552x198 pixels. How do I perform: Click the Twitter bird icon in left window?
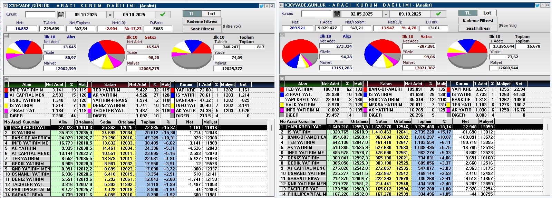coord(262,6)
